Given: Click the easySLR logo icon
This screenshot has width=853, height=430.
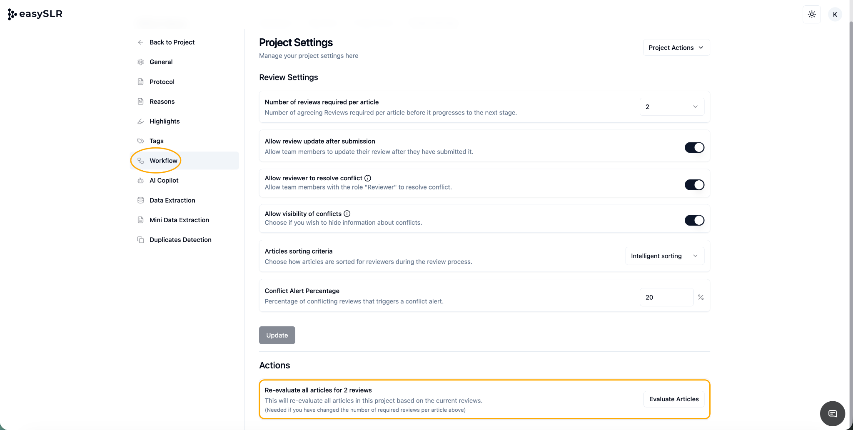Looking at the screenshot, I should point(12,14).
